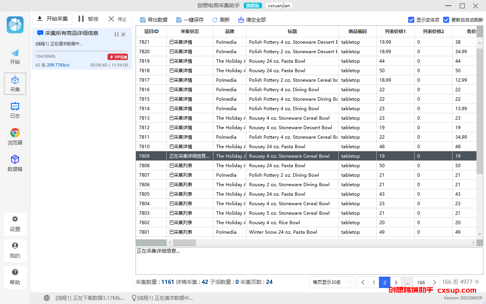Uncheck 显示变体项 checkbox
The image size is (486, 304).
click(411, 20)
